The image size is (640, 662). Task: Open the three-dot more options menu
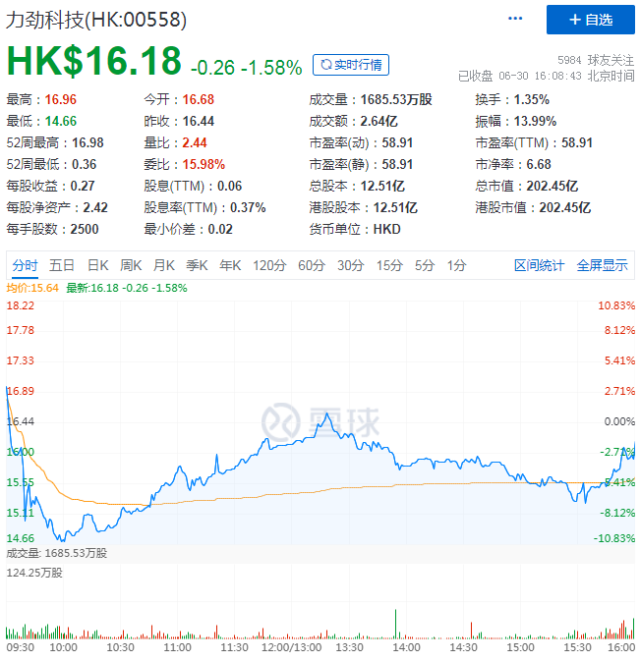click(x=515, y=18)
